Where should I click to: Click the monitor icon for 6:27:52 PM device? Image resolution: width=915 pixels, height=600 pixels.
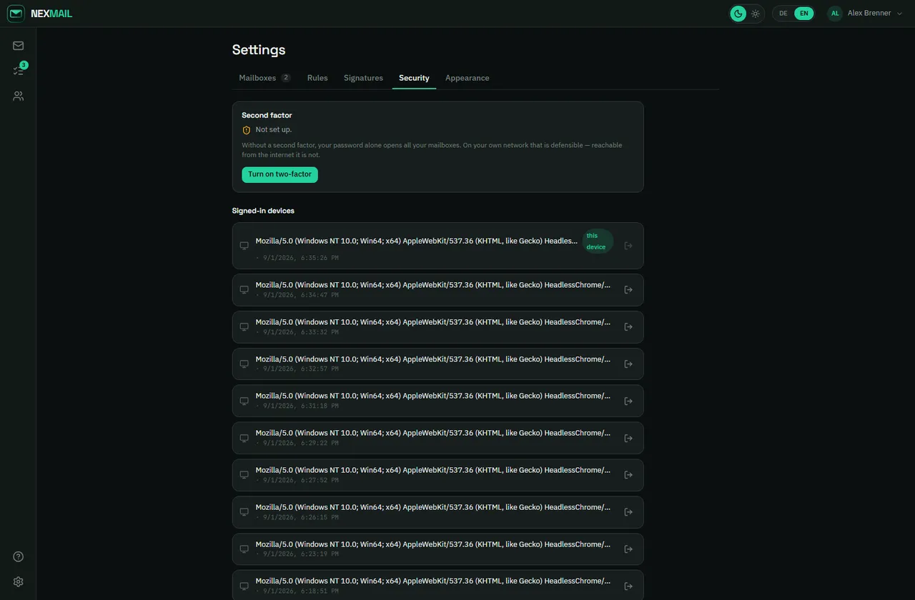click(244, 475)
